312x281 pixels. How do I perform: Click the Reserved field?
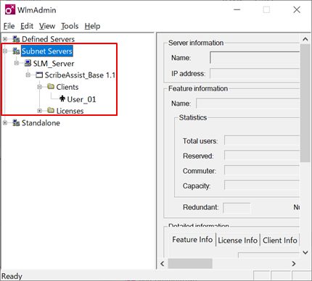(x=262, y=156)
